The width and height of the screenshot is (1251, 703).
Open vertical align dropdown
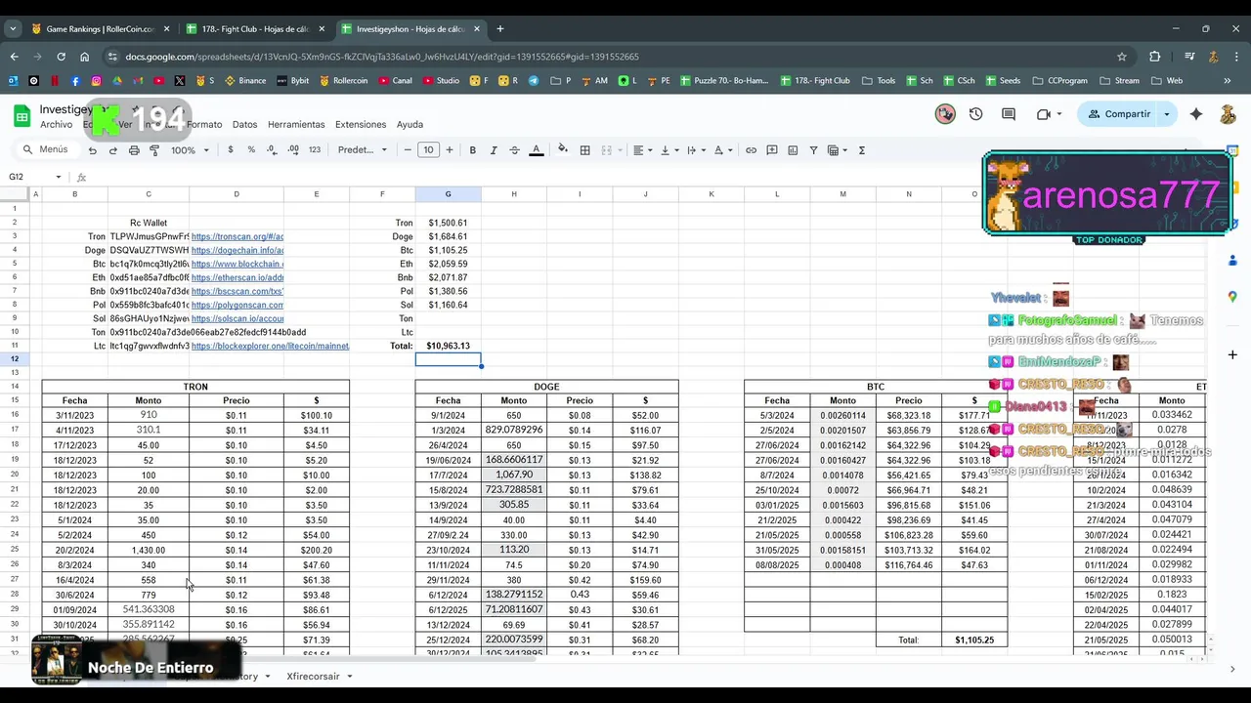tap(669, 150)
